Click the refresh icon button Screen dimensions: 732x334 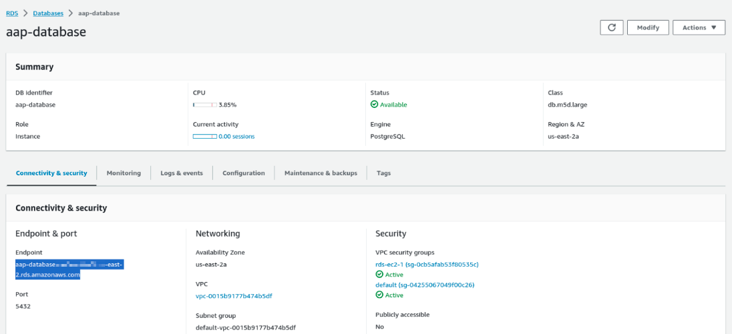click(611, 27)
